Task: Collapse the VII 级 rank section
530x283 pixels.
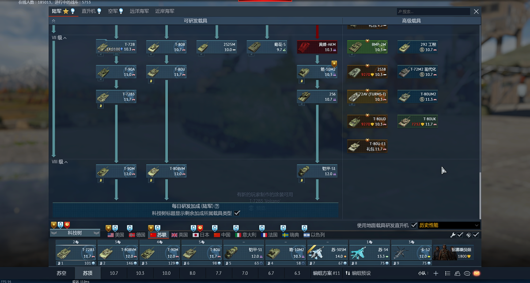Action: point(59,38)
